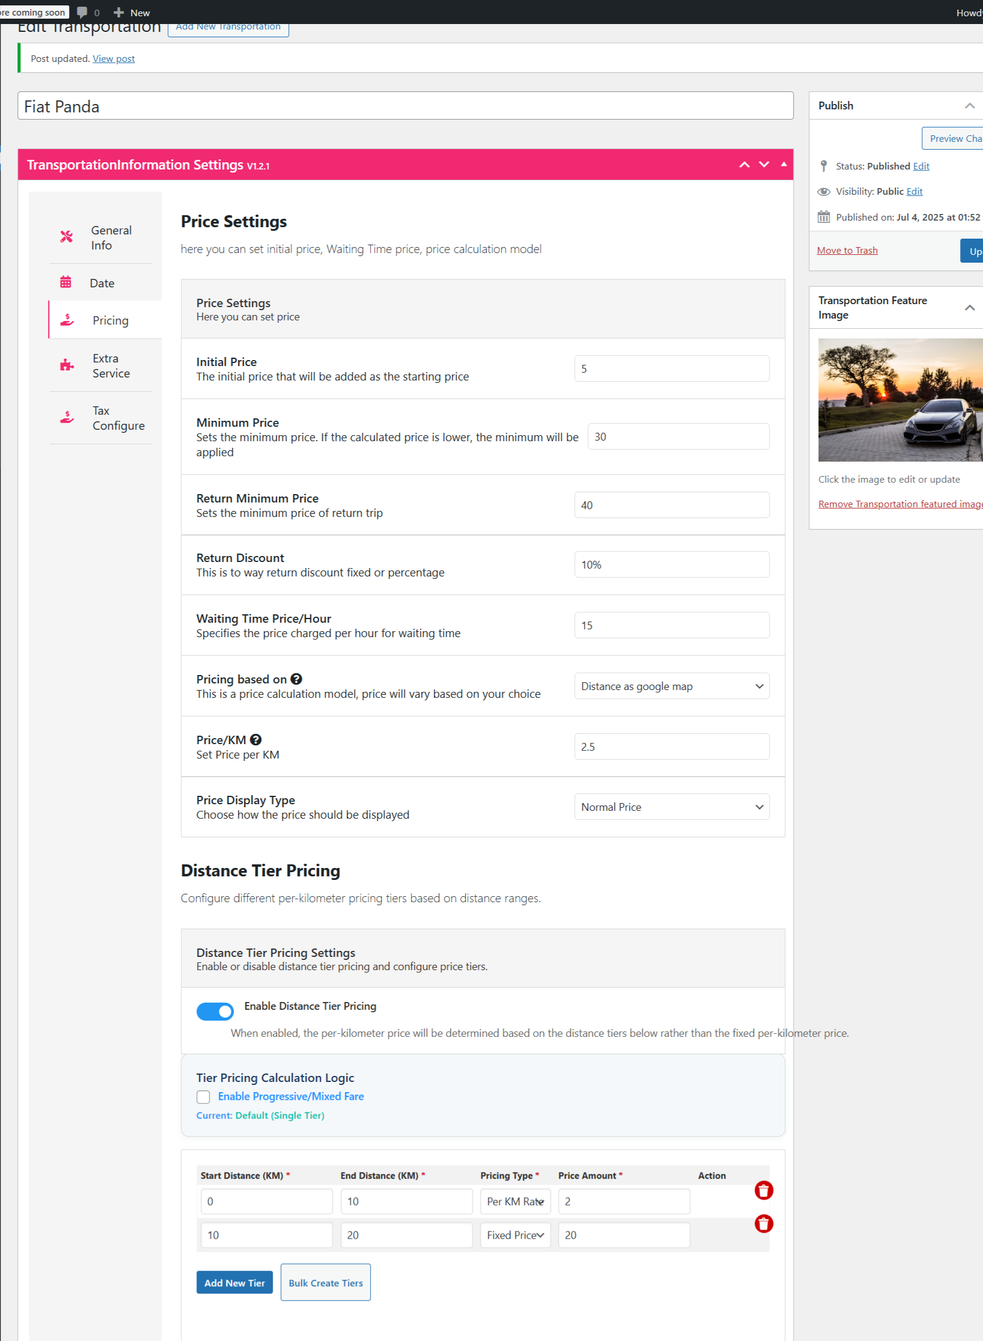Click Remove Transportation featured image link
This screenshot has width=983, height=1341.
pos(900,504)
